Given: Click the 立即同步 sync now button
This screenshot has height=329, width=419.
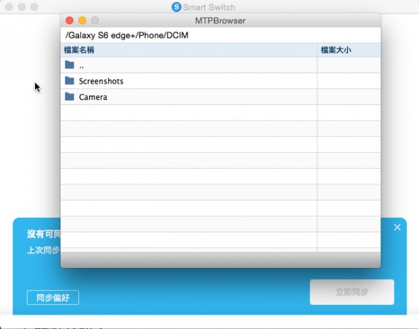Looking at the screenshot, I should click(x=352, y=292).
